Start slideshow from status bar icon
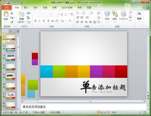This screenshot has height=116, width=151. point(108,113)
